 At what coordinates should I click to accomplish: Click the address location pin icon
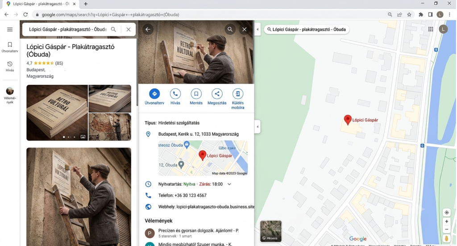click(148, 134)
